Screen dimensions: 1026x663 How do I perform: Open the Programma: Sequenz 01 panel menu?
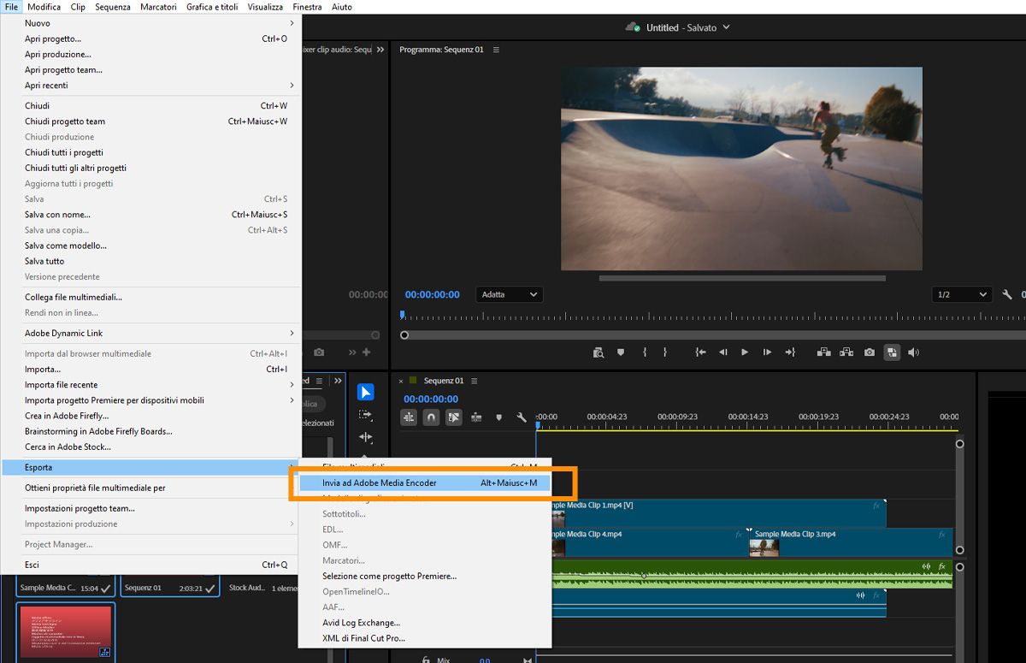click(496, 50)
